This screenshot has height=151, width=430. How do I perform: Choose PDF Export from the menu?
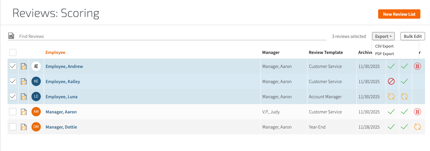(x=384, y=54)
